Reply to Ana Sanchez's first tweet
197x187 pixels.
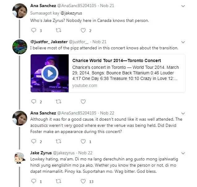click(x=33, y=30)
